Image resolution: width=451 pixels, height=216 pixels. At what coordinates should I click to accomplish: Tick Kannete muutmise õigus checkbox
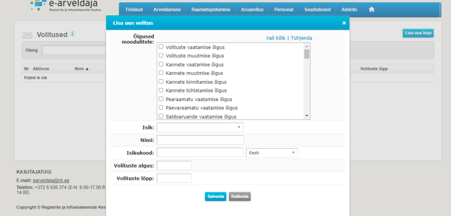pos(161,73)
